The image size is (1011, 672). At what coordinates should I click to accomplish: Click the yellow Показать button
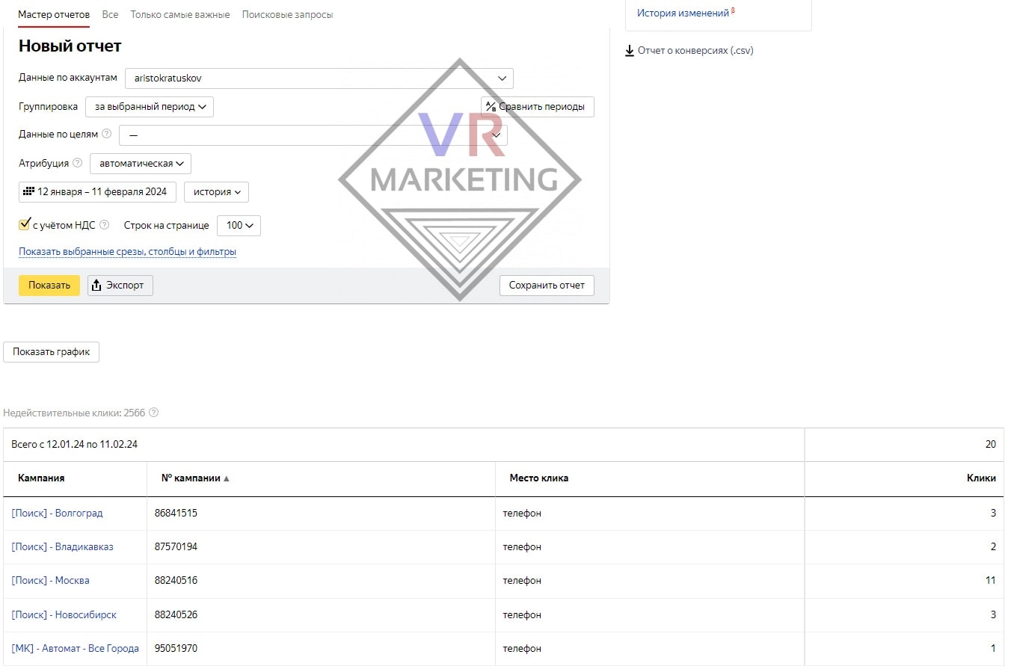tap(49, 286)
